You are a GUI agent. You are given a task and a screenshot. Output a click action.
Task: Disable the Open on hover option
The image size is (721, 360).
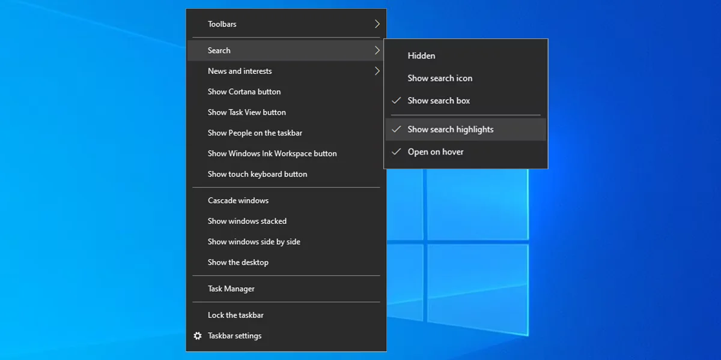(435, 152)
